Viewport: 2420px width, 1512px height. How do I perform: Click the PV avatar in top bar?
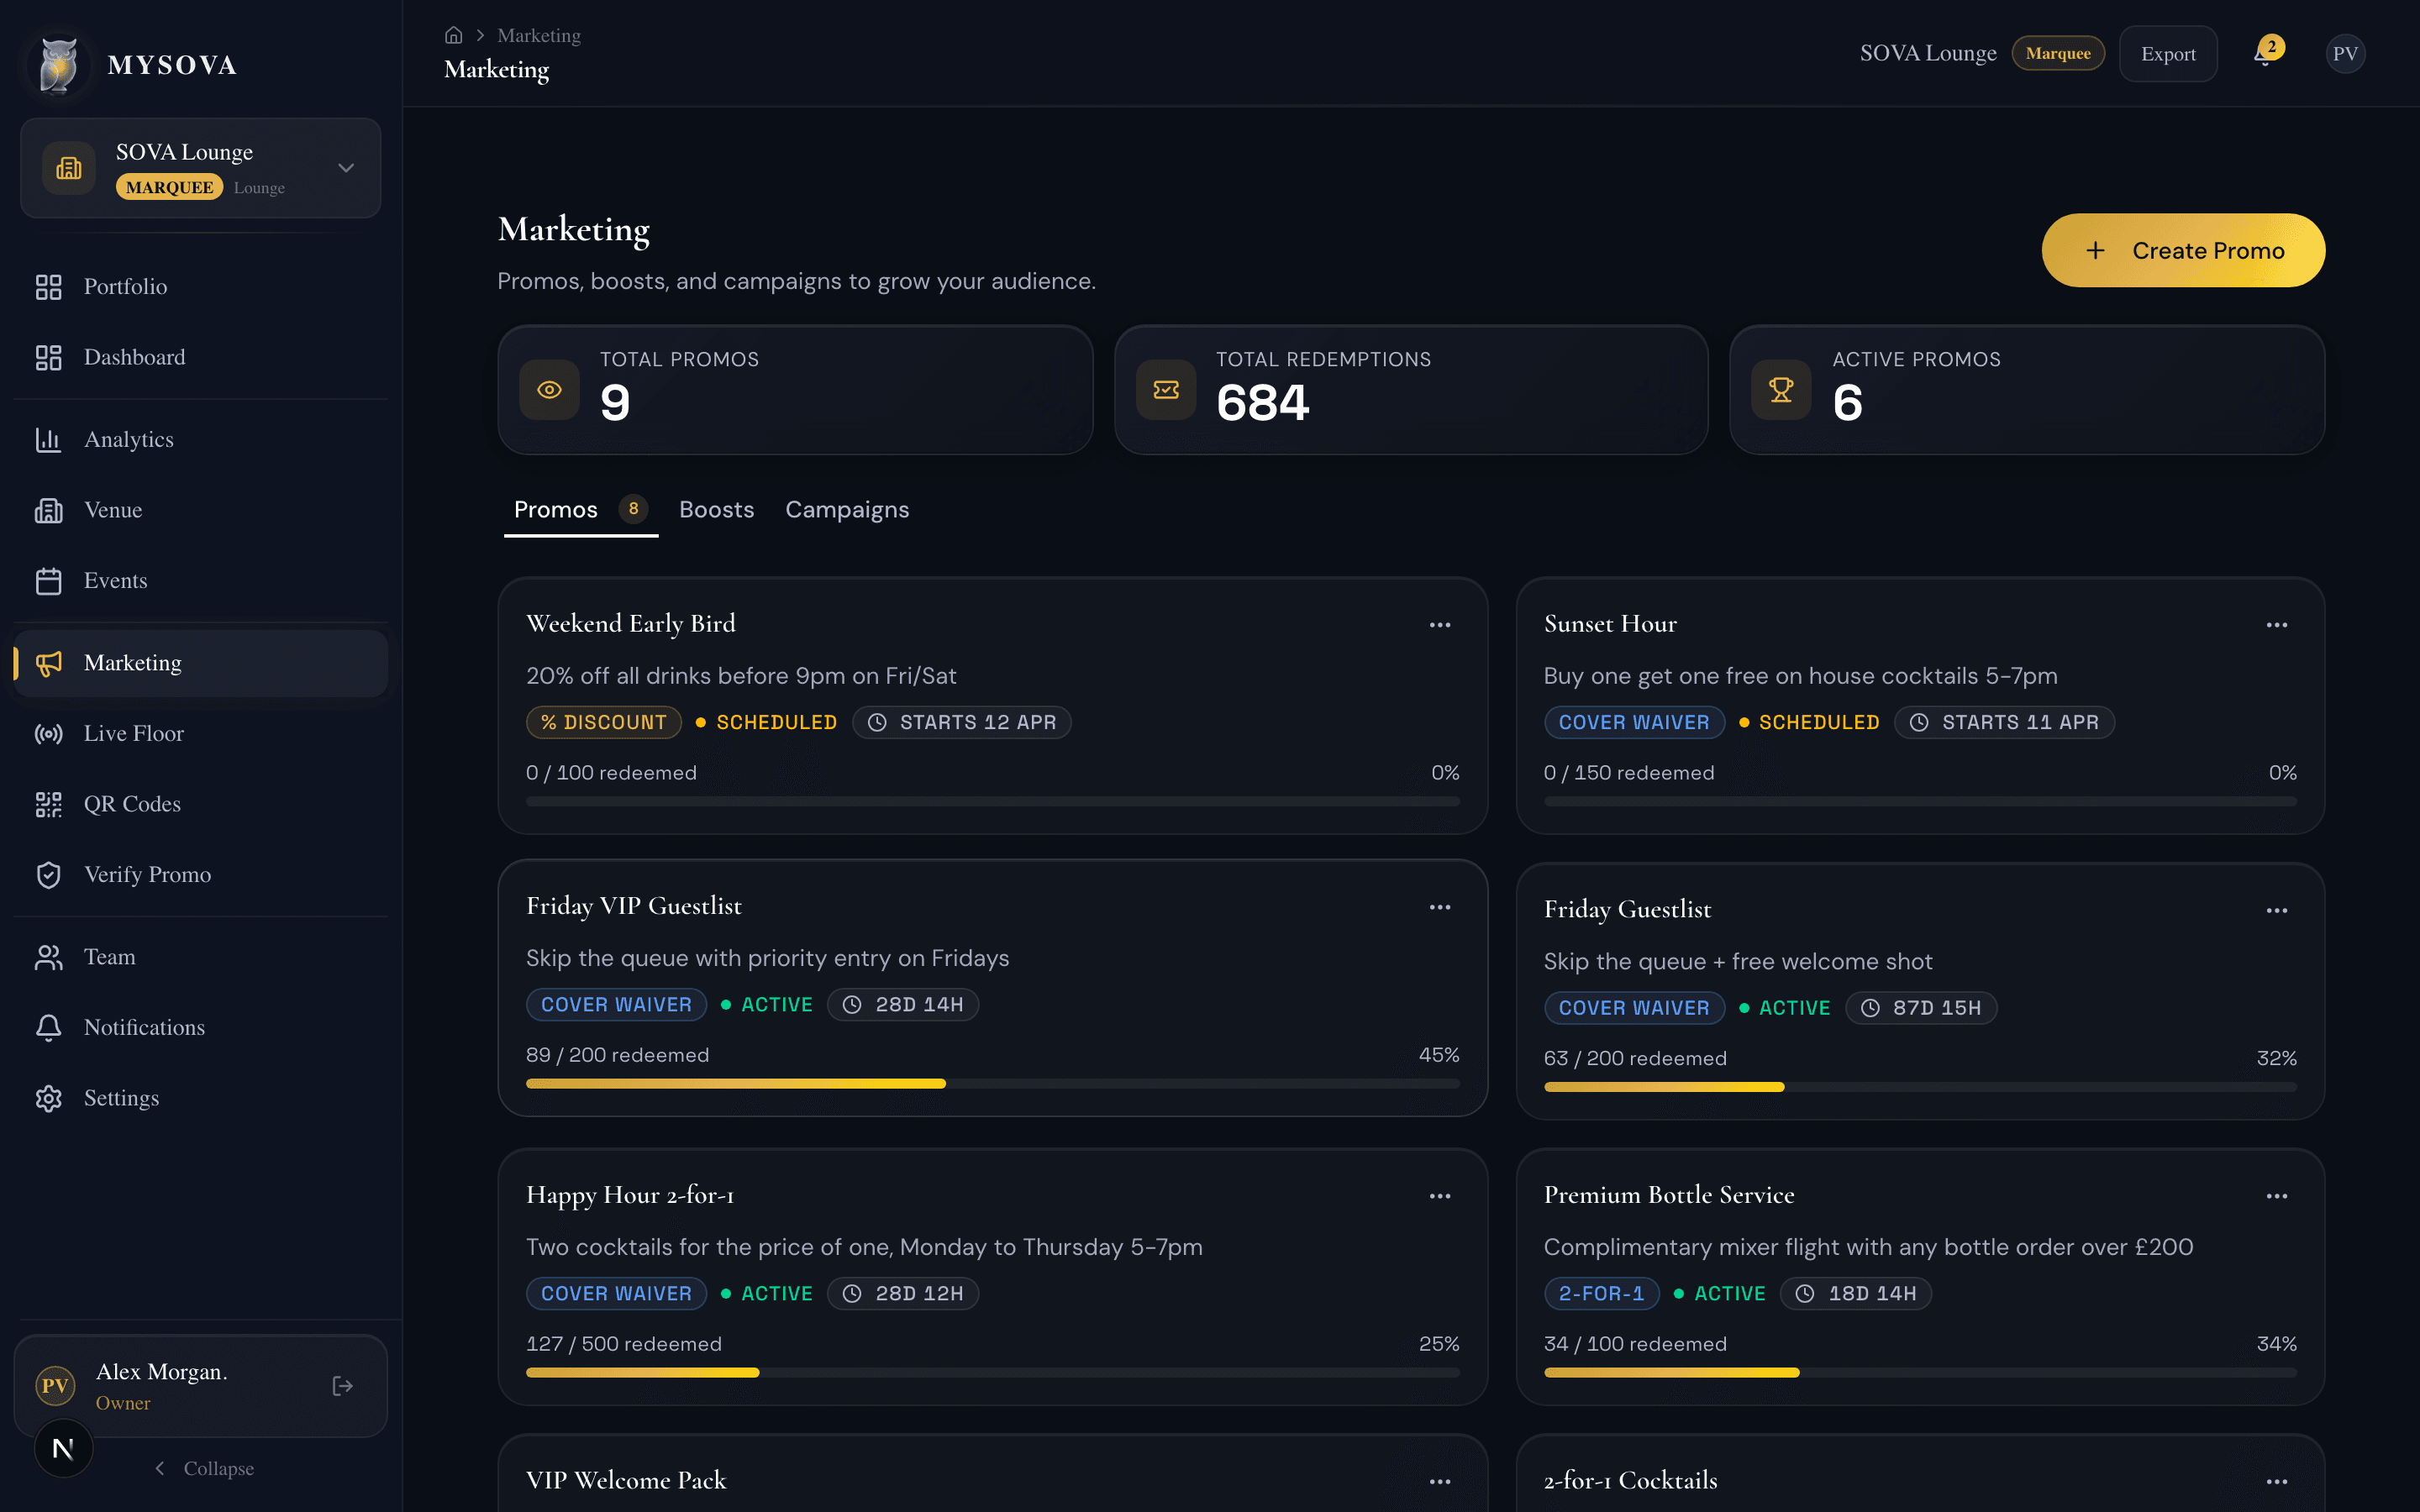pos(2344,54)
